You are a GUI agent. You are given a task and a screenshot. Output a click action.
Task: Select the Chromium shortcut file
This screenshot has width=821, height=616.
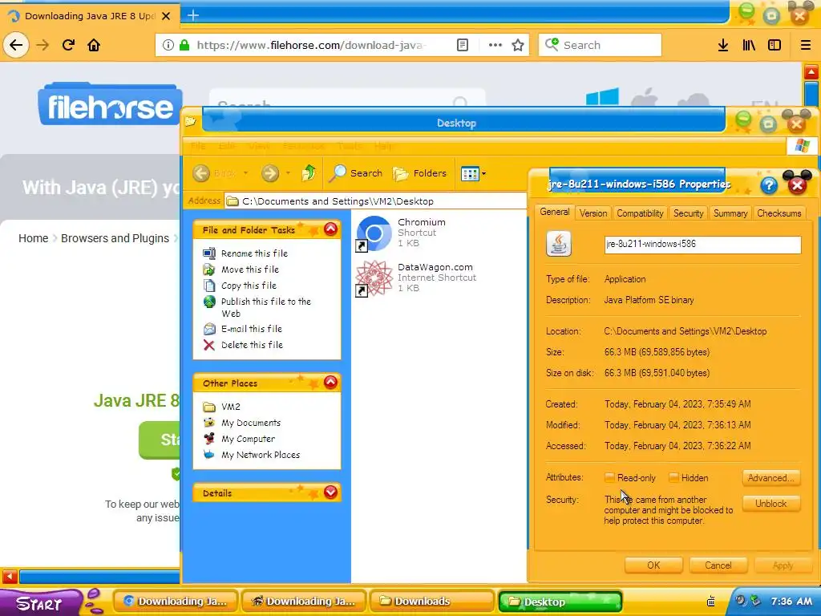point(401,233)
